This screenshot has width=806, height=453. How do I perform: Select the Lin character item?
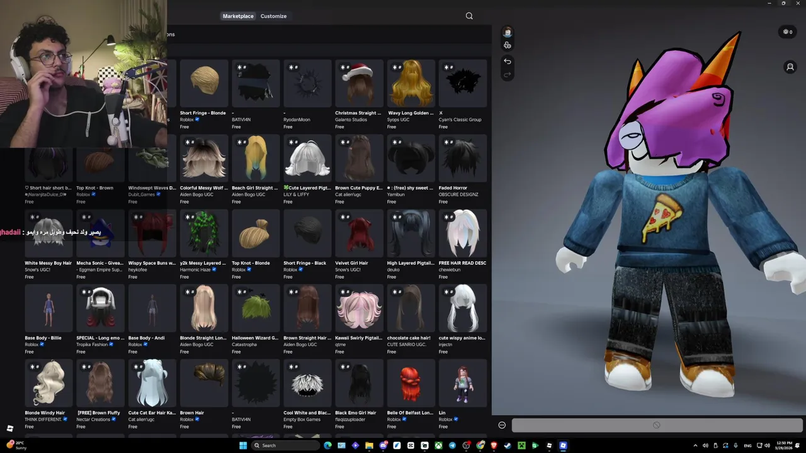click(x=462, y=383)
